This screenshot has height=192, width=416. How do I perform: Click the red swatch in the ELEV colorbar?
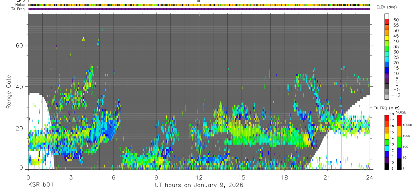pos(387,22)
